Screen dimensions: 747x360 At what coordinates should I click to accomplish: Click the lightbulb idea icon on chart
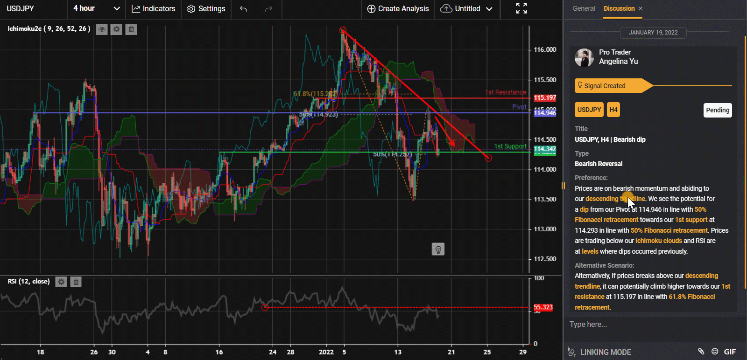pos(438,249)
